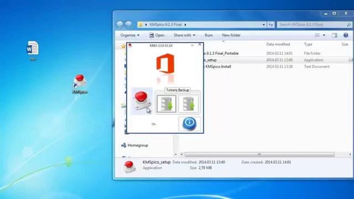Select the _setup application file row

click(x=278, y=60)
